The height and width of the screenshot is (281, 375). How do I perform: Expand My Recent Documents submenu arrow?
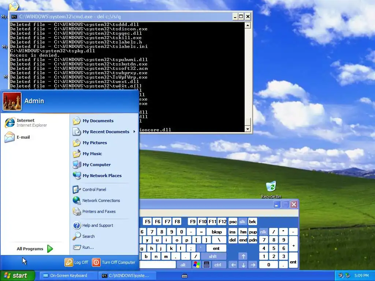tap(134, 132)
